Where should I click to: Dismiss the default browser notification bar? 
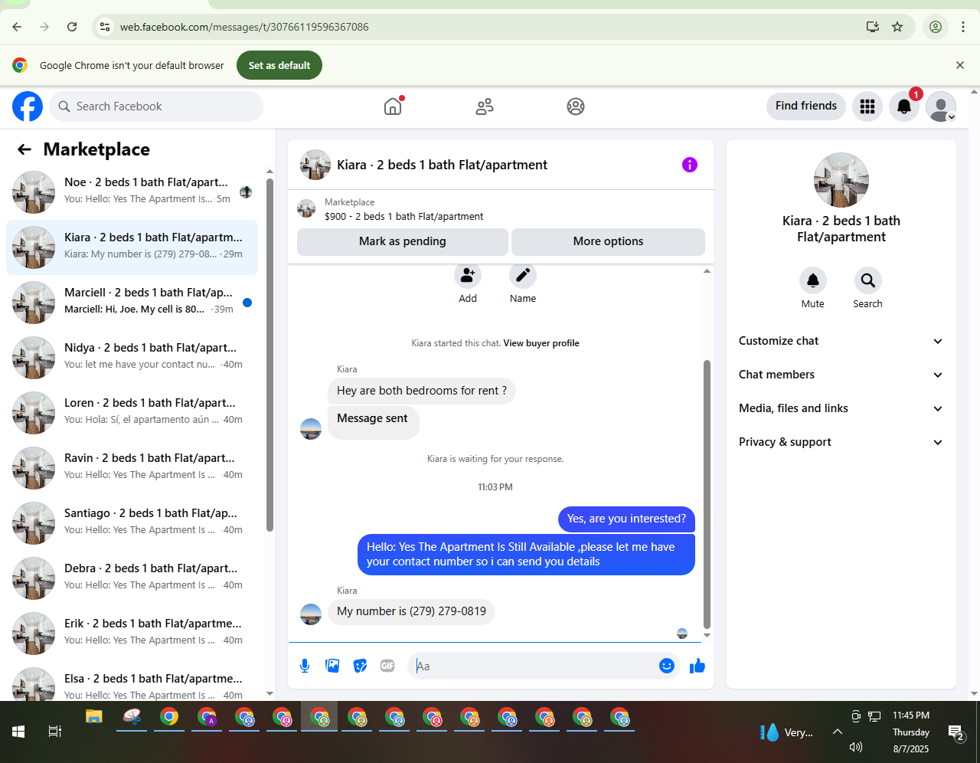click(x=960, y=65)
